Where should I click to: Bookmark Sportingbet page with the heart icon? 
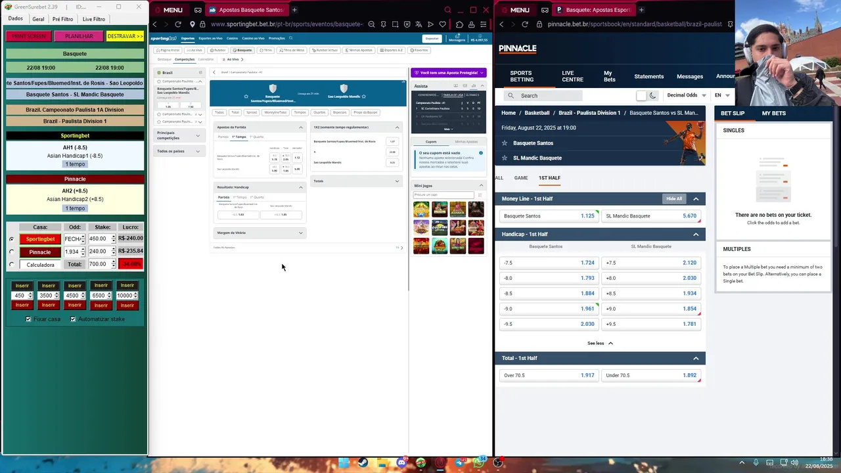click(x=442, y=24)
